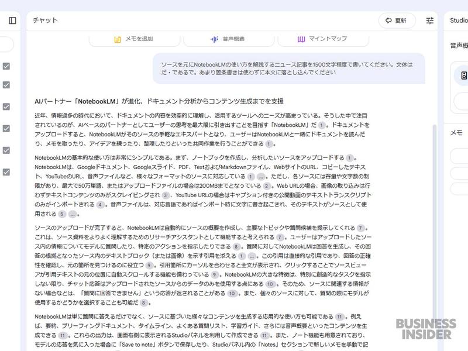Expand more citations after ソースに対応している
This screenshot has width=468, height=351.
point(261,177)
